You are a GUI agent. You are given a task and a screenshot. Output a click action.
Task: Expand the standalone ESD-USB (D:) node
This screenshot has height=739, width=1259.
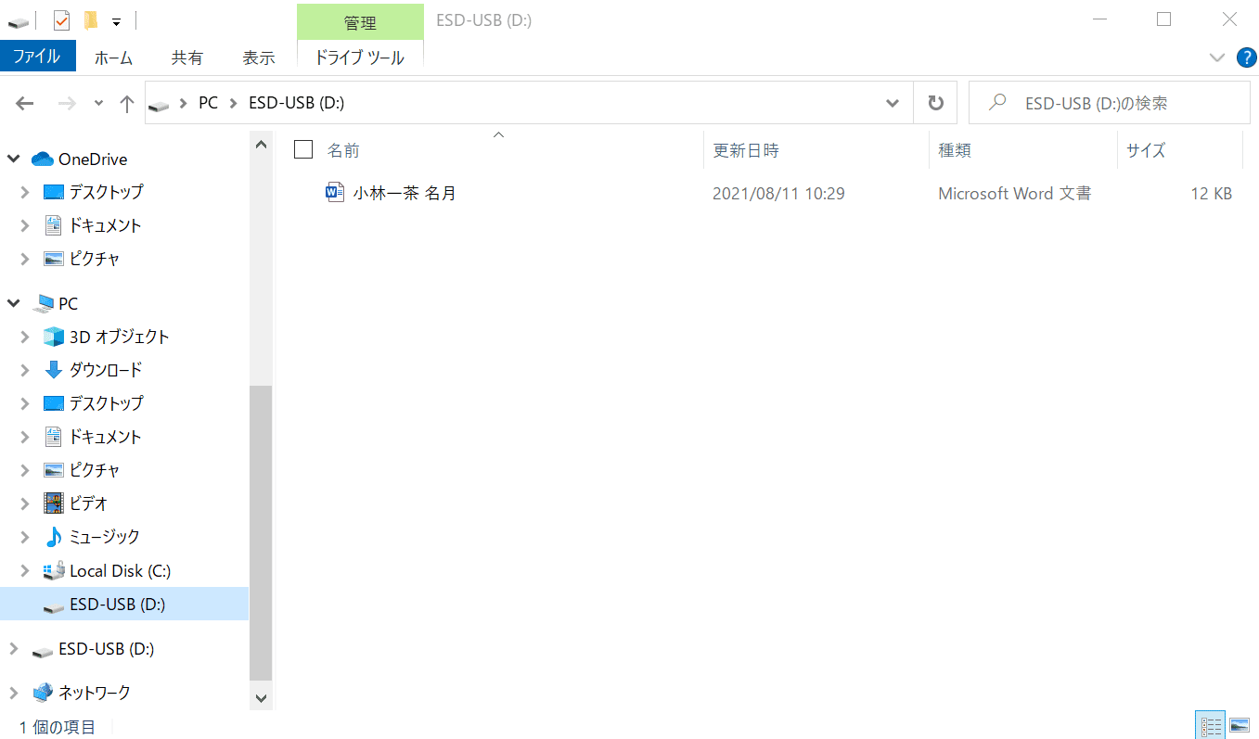pyautogui.click(x=14, y=648)
